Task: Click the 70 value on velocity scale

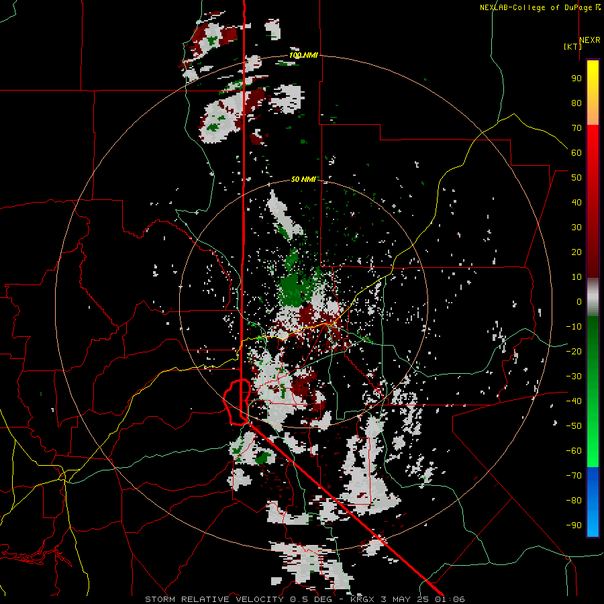Action: tap(576, 128)
